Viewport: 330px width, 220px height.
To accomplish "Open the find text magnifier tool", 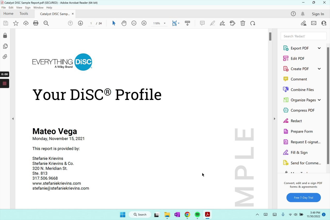I will pyautogui.click(x=46, y=23).
